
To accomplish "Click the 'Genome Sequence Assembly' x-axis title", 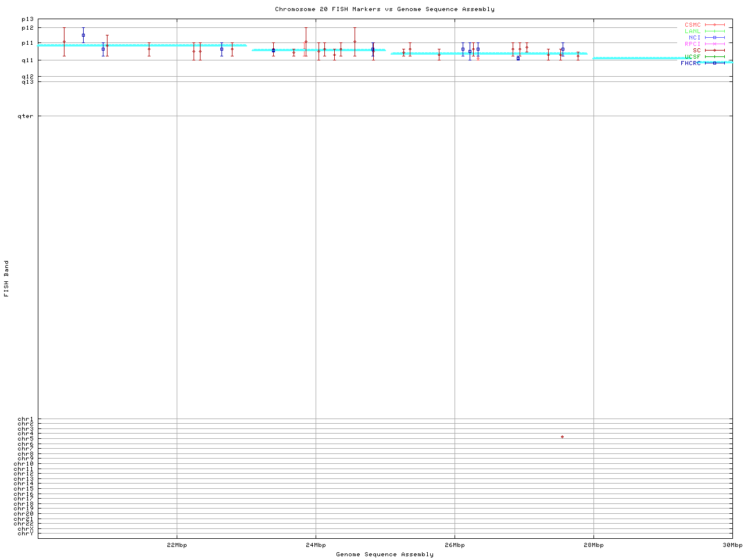I will click(384, 555).
